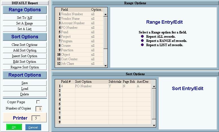
Task: Delete the saved report options
Action: (25, 94)
